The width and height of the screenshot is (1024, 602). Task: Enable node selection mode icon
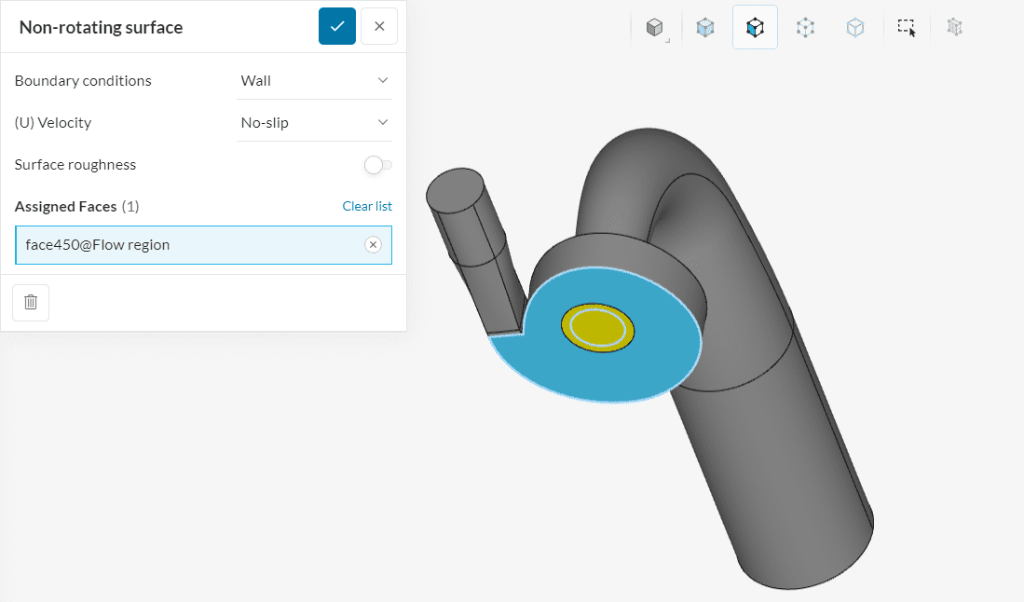coord(805,28)
